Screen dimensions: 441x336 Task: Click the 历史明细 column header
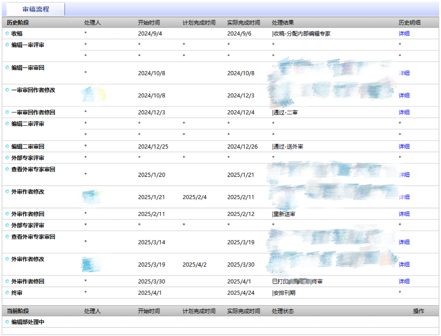pyautogui.click(x=409, y=22)
